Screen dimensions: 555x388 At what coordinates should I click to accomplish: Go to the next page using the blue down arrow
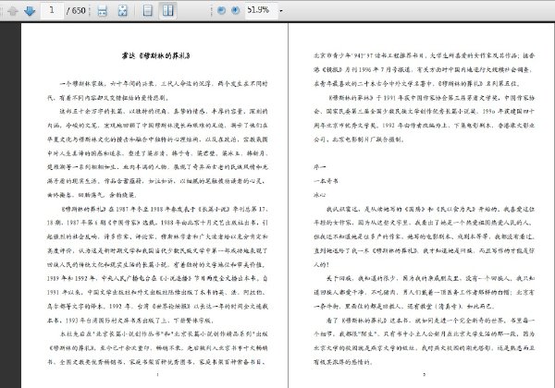click(30, 11)
